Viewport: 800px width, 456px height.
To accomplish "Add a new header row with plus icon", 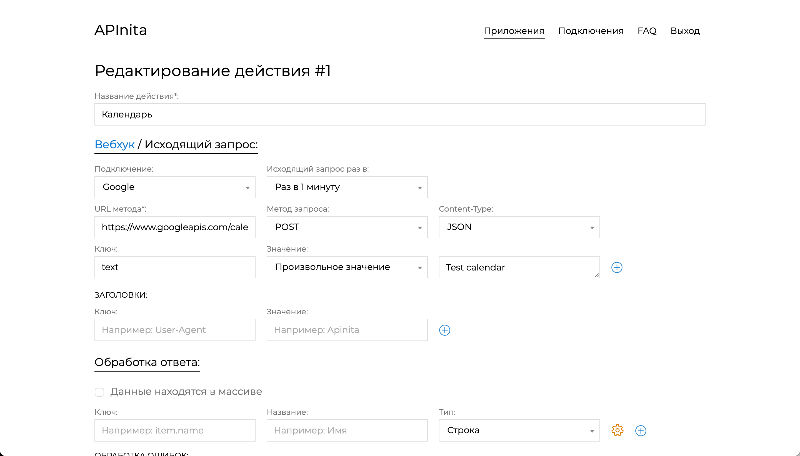I will [445, 330].
